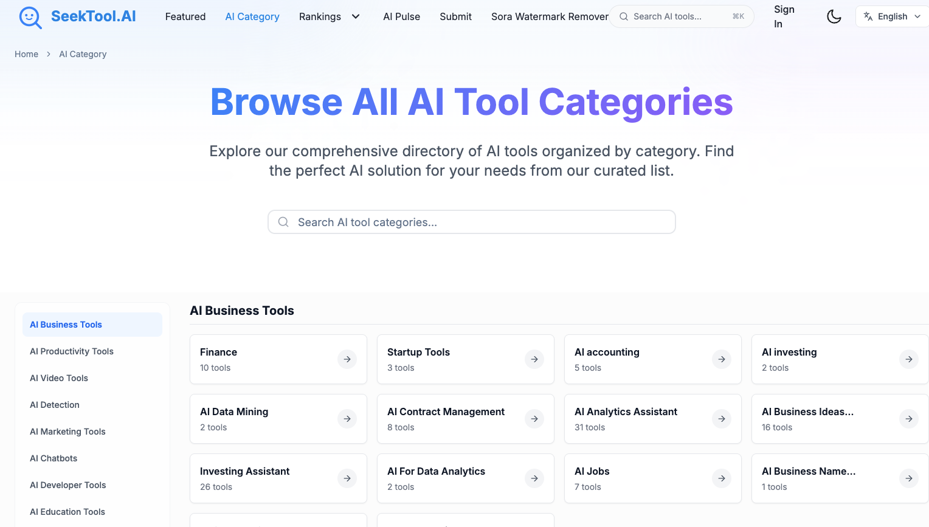Expand the English language selector
929x527 pixels.
point(891,16)
